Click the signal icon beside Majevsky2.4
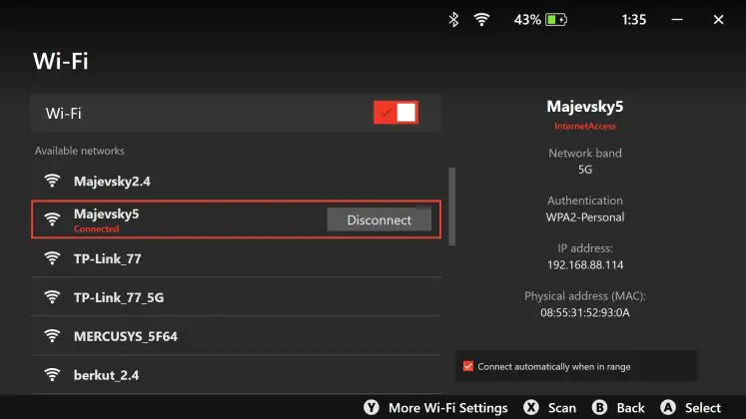This screenshot has width=746, height=419. (x=52, y=181)
